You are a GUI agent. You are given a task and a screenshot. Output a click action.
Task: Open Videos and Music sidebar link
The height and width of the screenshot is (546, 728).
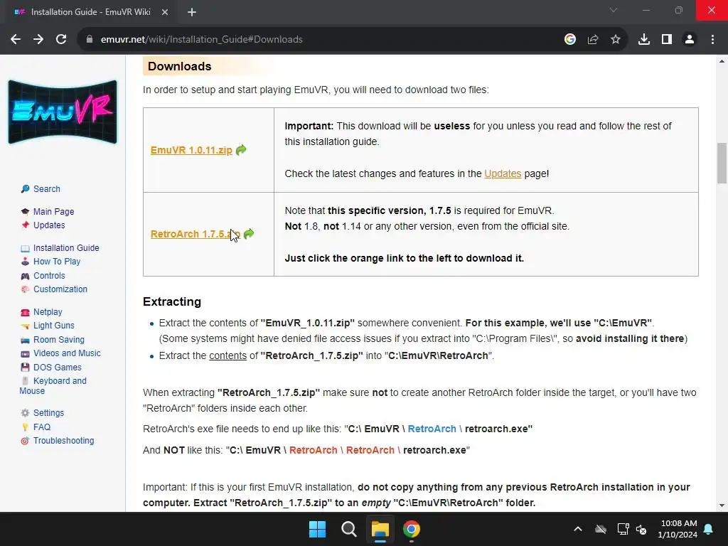(67, 353)
